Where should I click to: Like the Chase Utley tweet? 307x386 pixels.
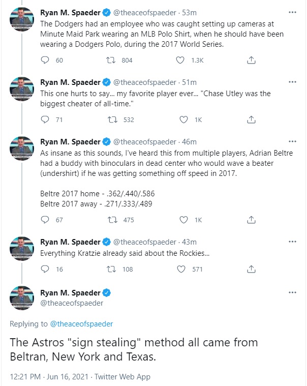[x=183, y=120]
